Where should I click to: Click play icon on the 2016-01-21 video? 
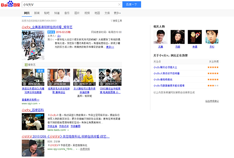[101, 84]
